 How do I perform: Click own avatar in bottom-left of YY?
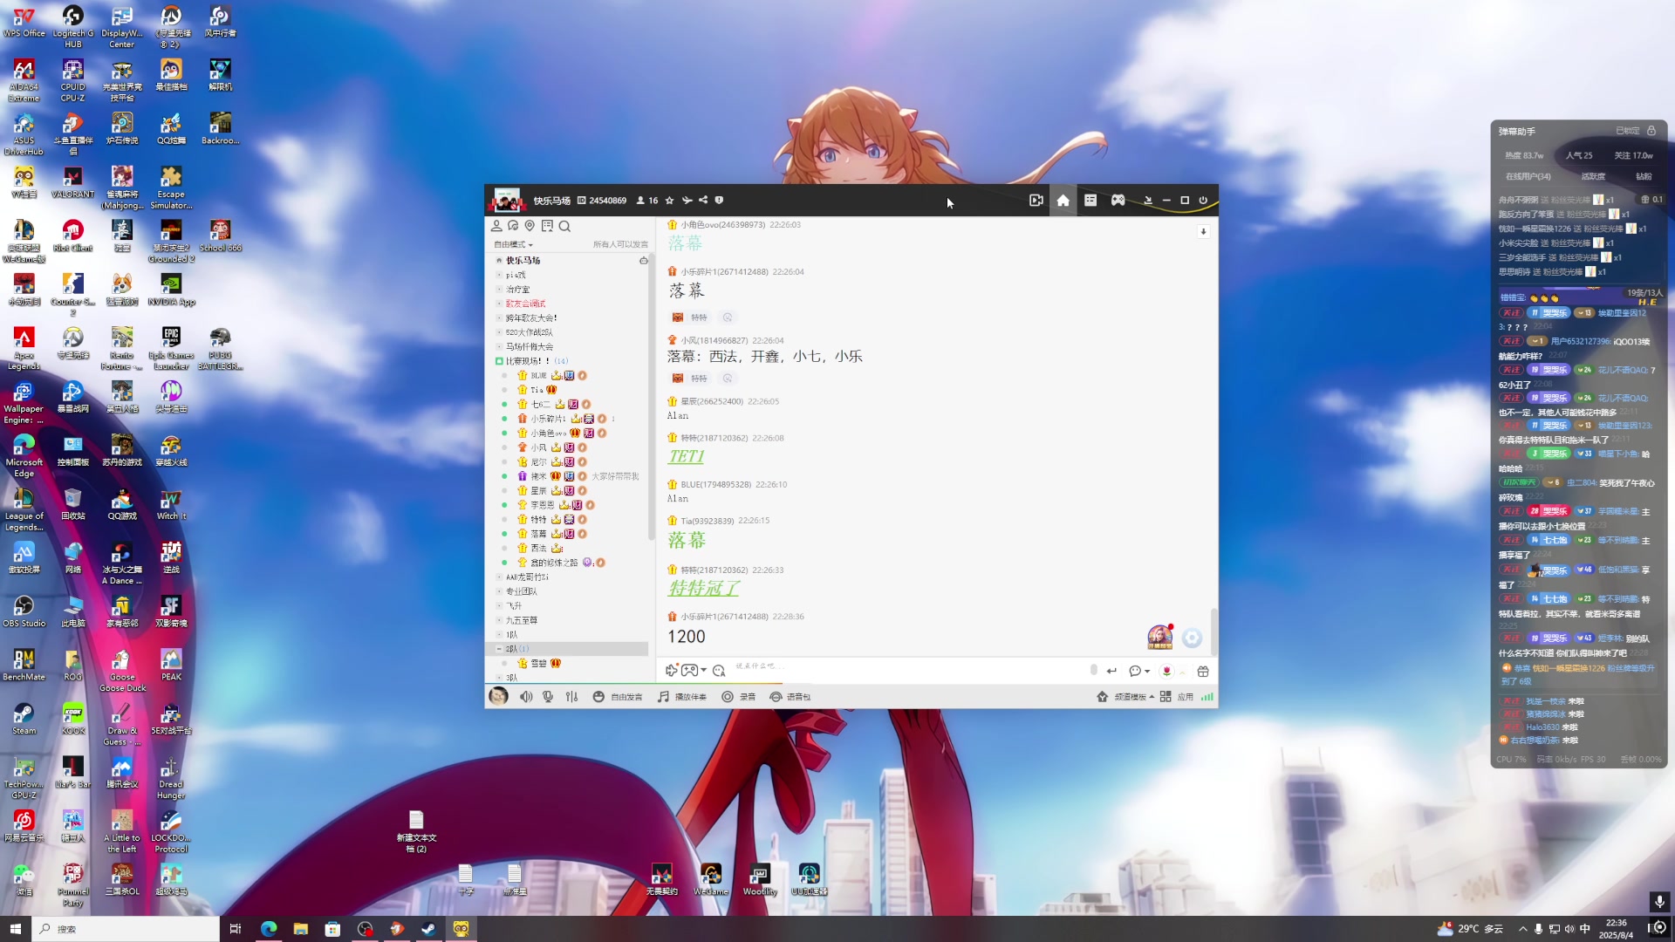coord(498,696)
